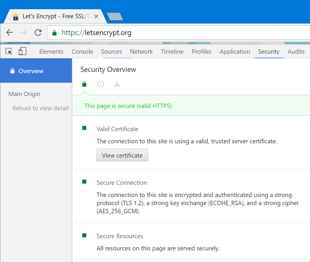
Task: Open a new browser tab
Action: click(115, 17)
